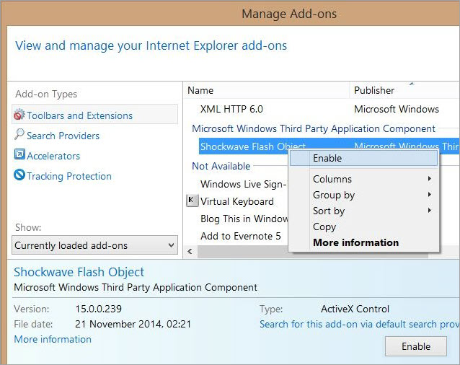Expand the Columns submenu

[430, 179]
